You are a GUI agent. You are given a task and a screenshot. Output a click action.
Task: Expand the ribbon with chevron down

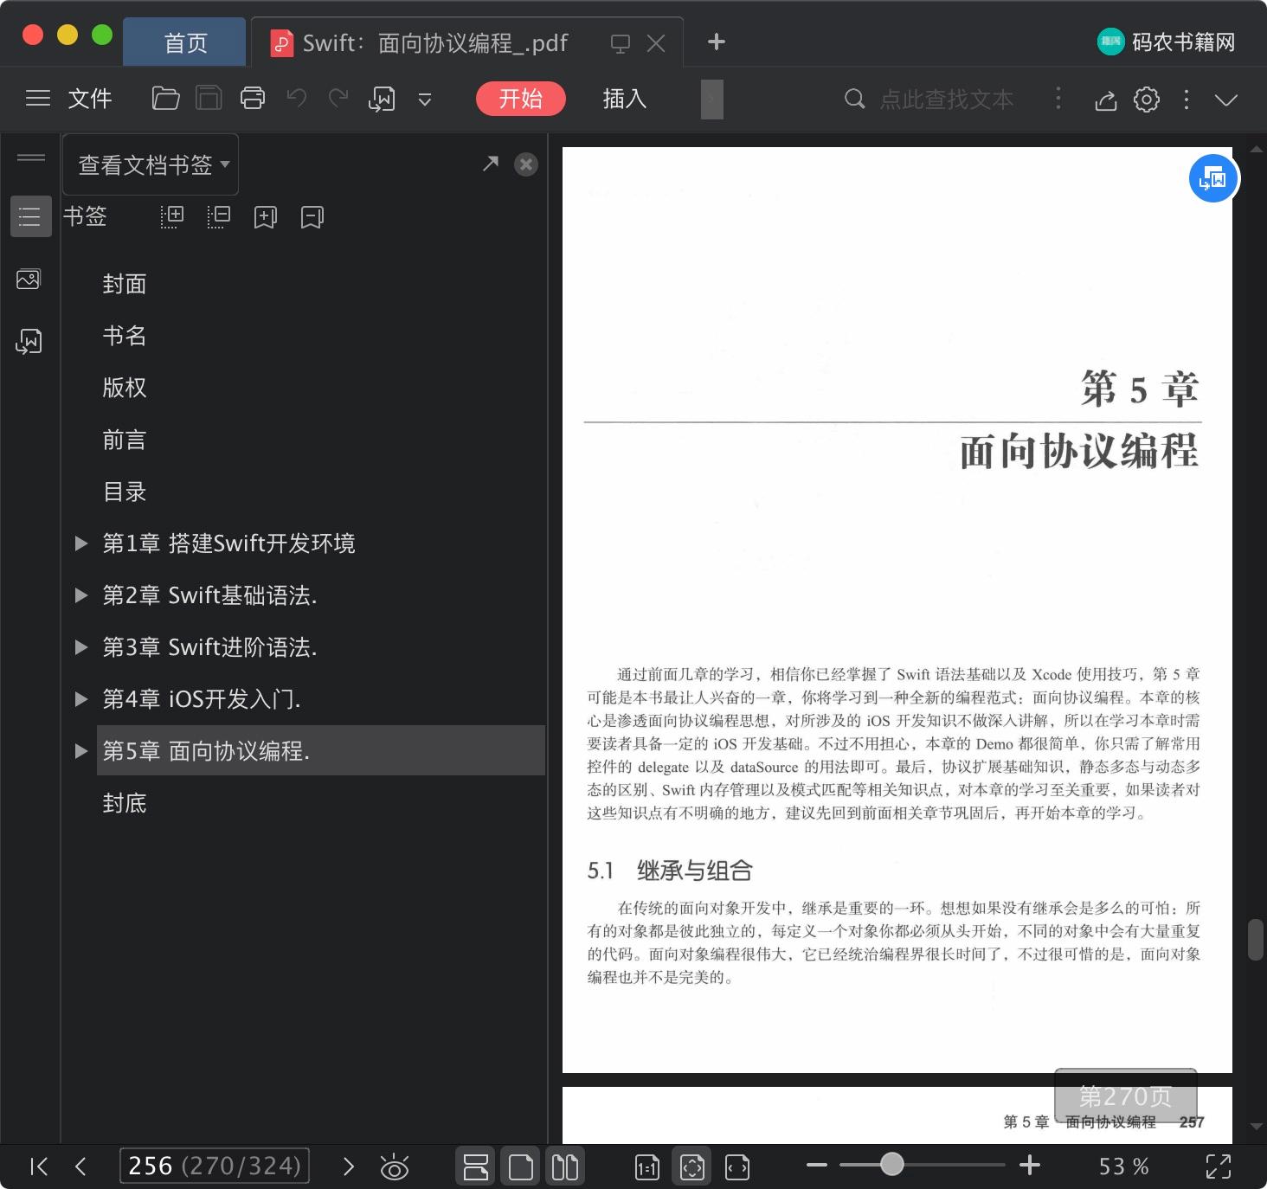tap(1226, 100)
